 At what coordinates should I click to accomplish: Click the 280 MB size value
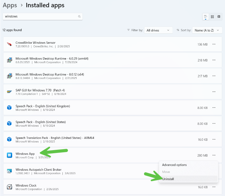point(203,155)
